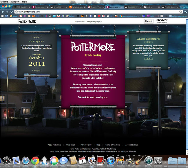Go back with the browser back arrow
The height and width of the screenshot is (168, 188).
(3, 12)
